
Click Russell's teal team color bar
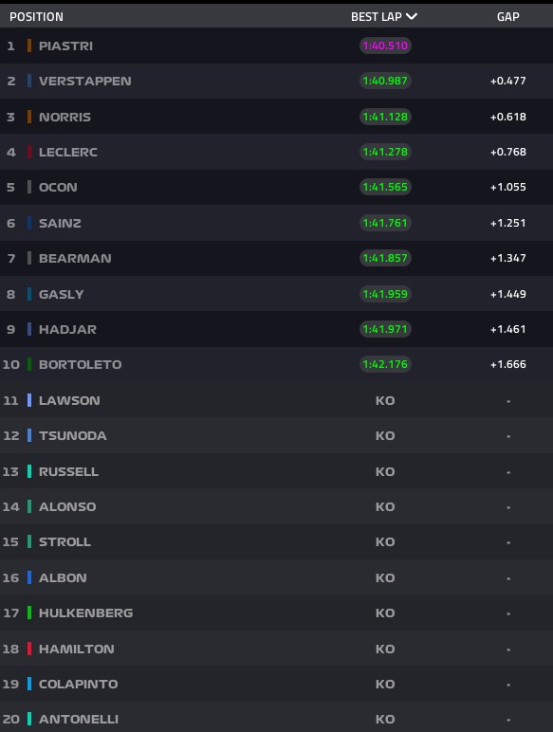[x=29, y=471]
